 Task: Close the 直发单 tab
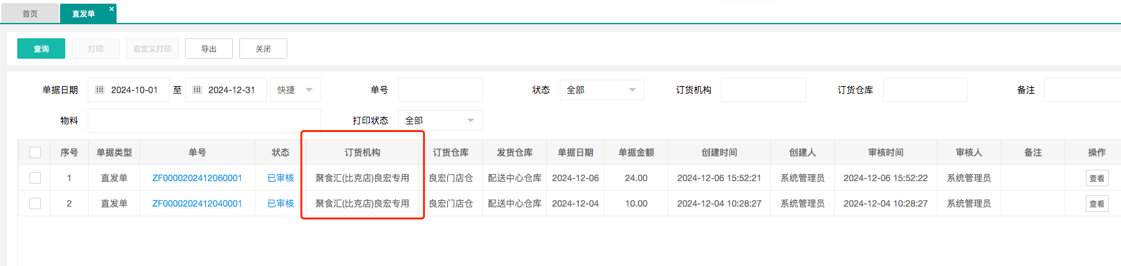coord(111,9)
